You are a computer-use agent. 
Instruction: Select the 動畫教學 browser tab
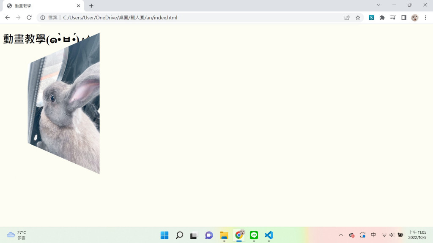click(x=43, y=6)
